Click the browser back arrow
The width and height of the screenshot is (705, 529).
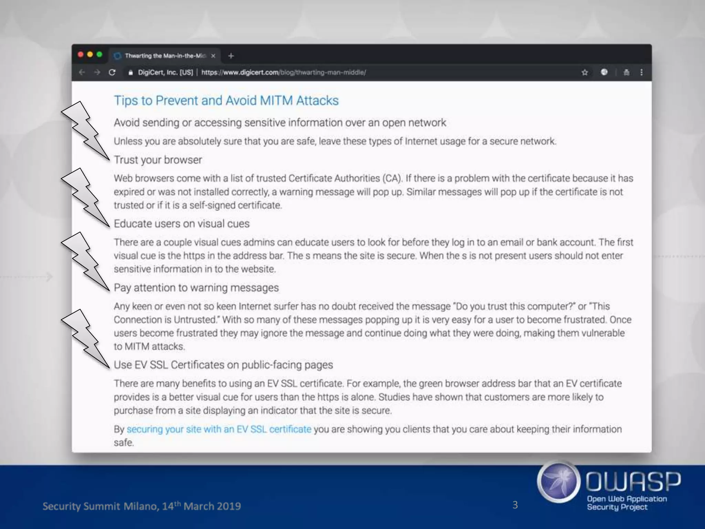pos(82,72)
